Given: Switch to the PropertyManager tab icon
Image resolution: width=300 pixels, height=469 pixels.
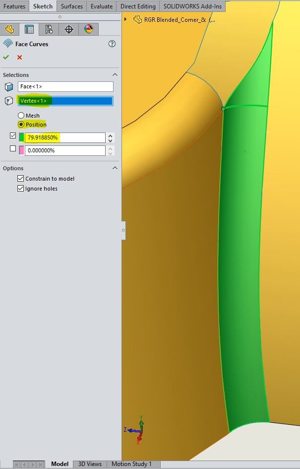Looking at the screenshot, I should point(29,29).
